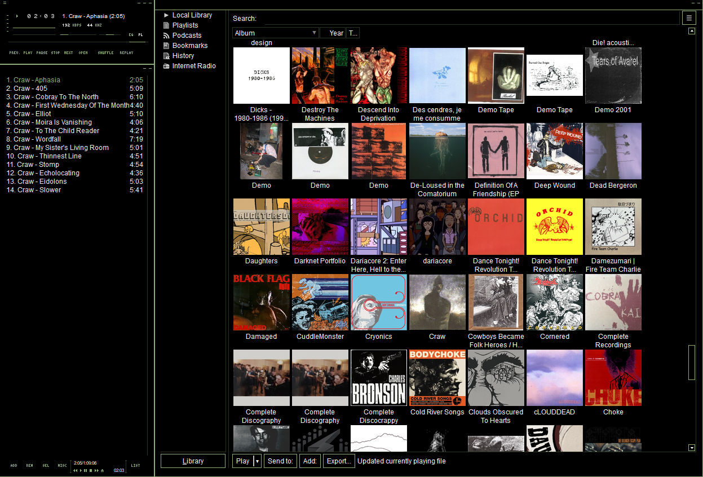Click STOP in main player
The width and height of the screenshot is (703, 477).
point(55,53)
